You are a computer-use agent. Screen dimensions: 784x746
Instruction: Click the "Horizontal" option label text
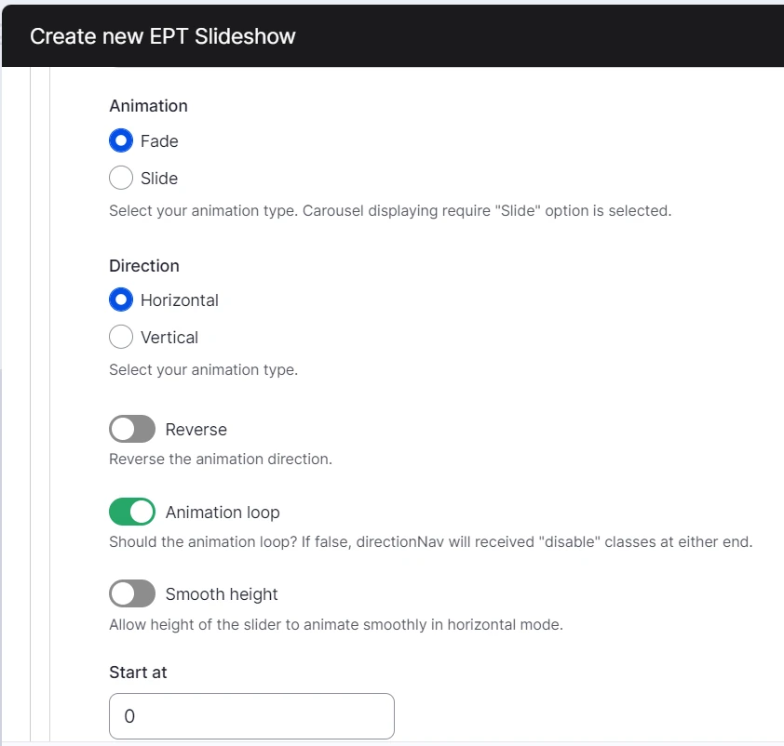180,300
